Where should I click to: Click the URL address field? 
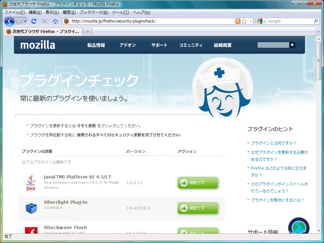(x=152, y=21)
